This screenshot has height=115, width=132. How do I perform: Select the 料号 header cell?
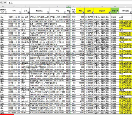tap(14, 11)
